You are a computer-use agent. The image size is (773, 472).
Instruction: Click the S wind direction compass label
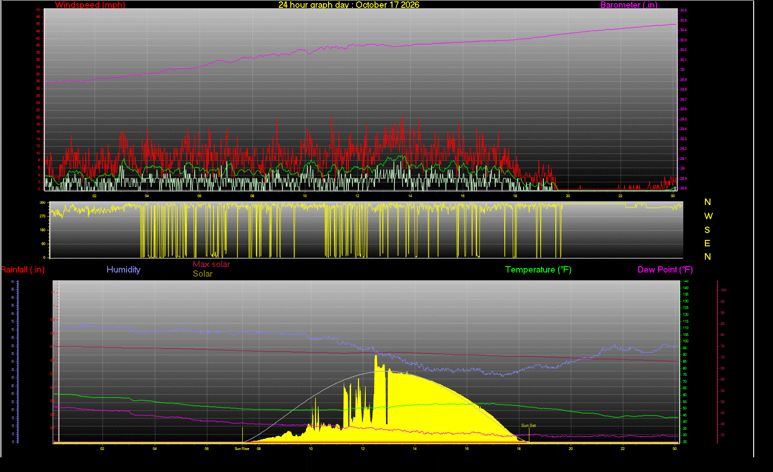coord(707,230)
